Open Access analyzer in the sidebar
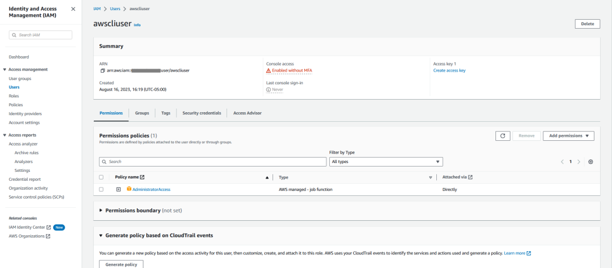Screen dimensions: 612x268 tap(23, 144)
